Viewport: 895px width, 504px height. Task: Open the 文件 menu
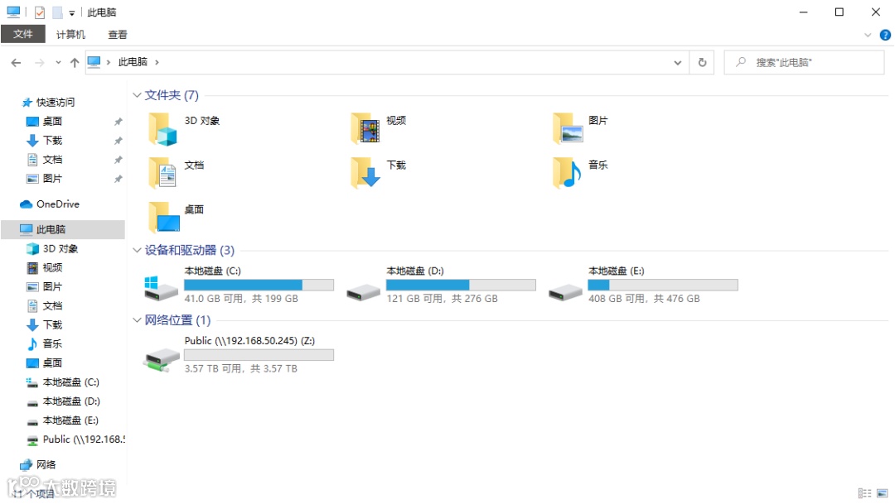pyautogui.click(x=23, y=34)
